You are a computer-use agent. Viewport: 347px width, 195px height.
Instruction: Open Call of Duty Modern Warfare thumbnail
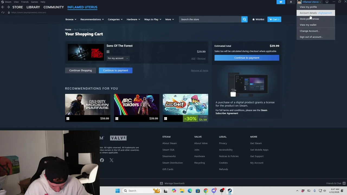pos(88,108)
